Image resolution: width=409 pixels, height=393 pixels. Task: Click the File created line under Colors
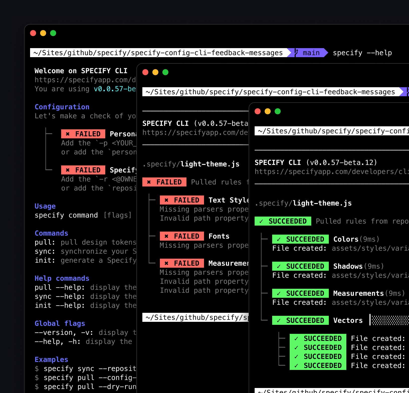click(341, 248)
